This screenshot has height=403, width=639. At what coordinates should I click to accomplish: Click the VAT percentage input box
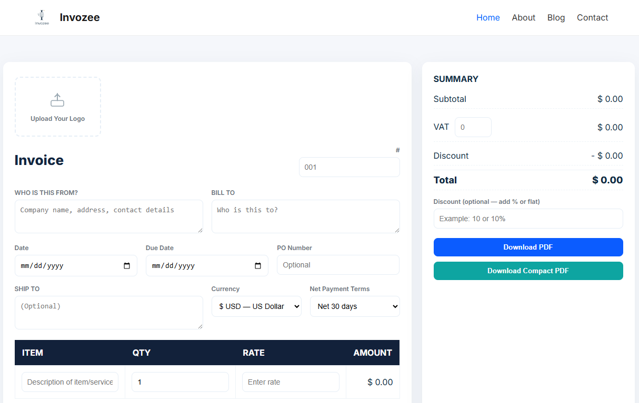tap(473, 127)
